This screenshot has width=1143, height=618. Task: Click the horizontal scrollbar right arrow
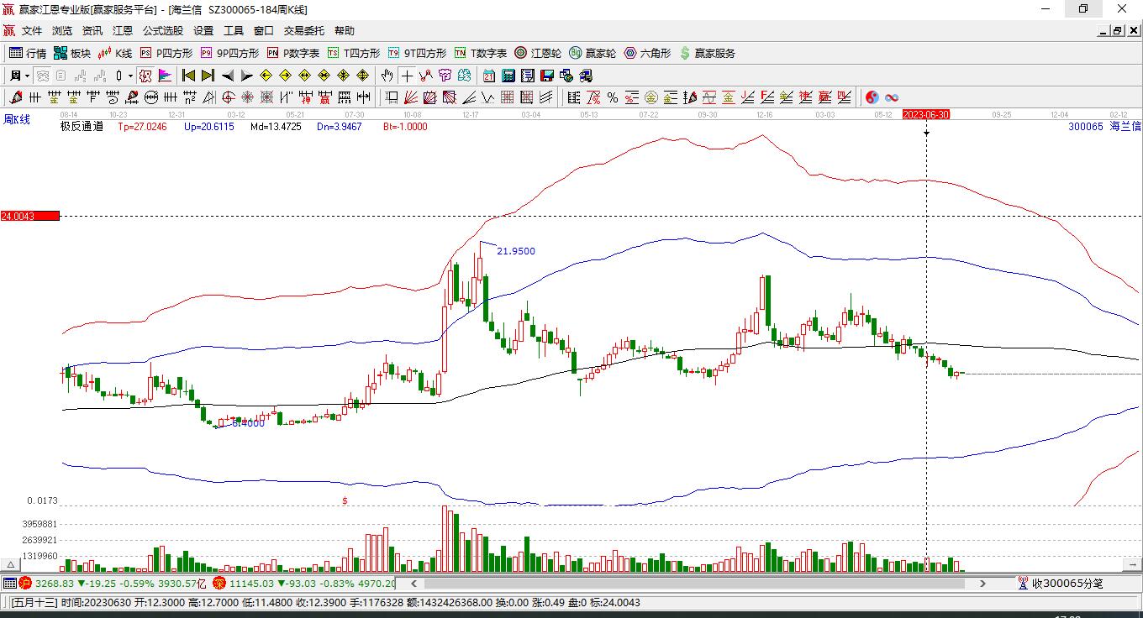click(x=982, y=583)
